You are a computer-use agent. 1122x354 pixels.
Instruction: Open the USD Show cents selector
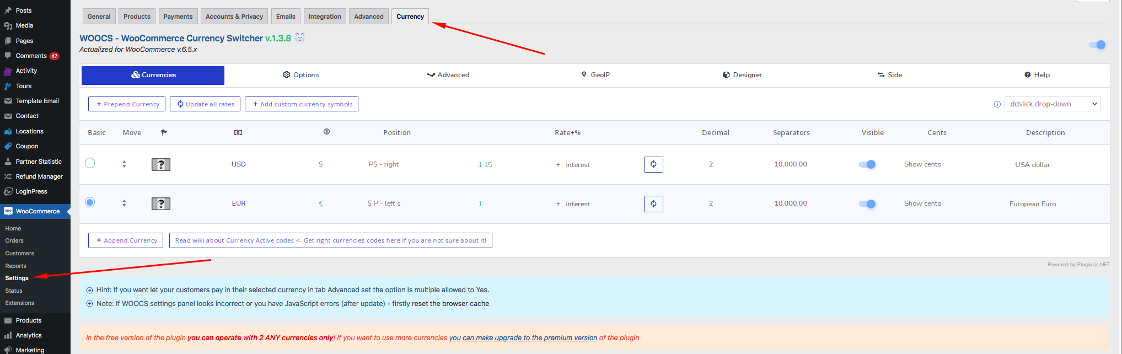click(922, 164)
